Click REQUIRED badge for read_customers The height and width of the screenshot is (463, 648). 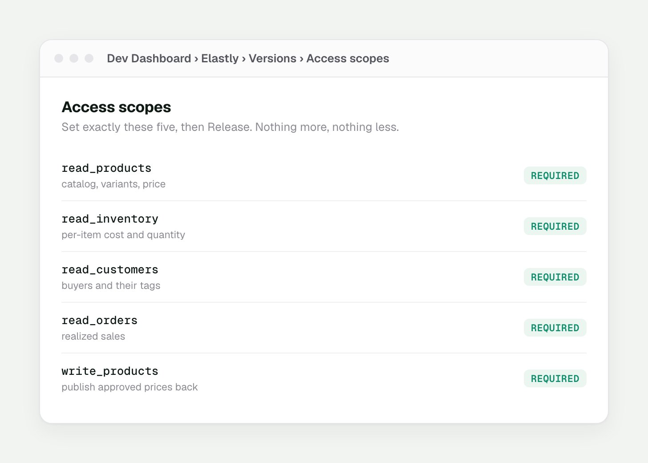pos(555,277)
